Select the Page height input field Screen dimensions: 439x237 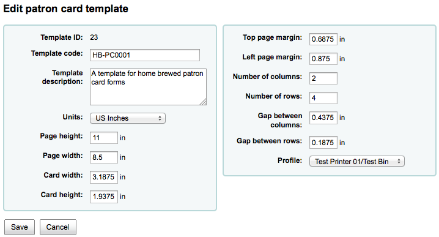click(x=103, y=138)
